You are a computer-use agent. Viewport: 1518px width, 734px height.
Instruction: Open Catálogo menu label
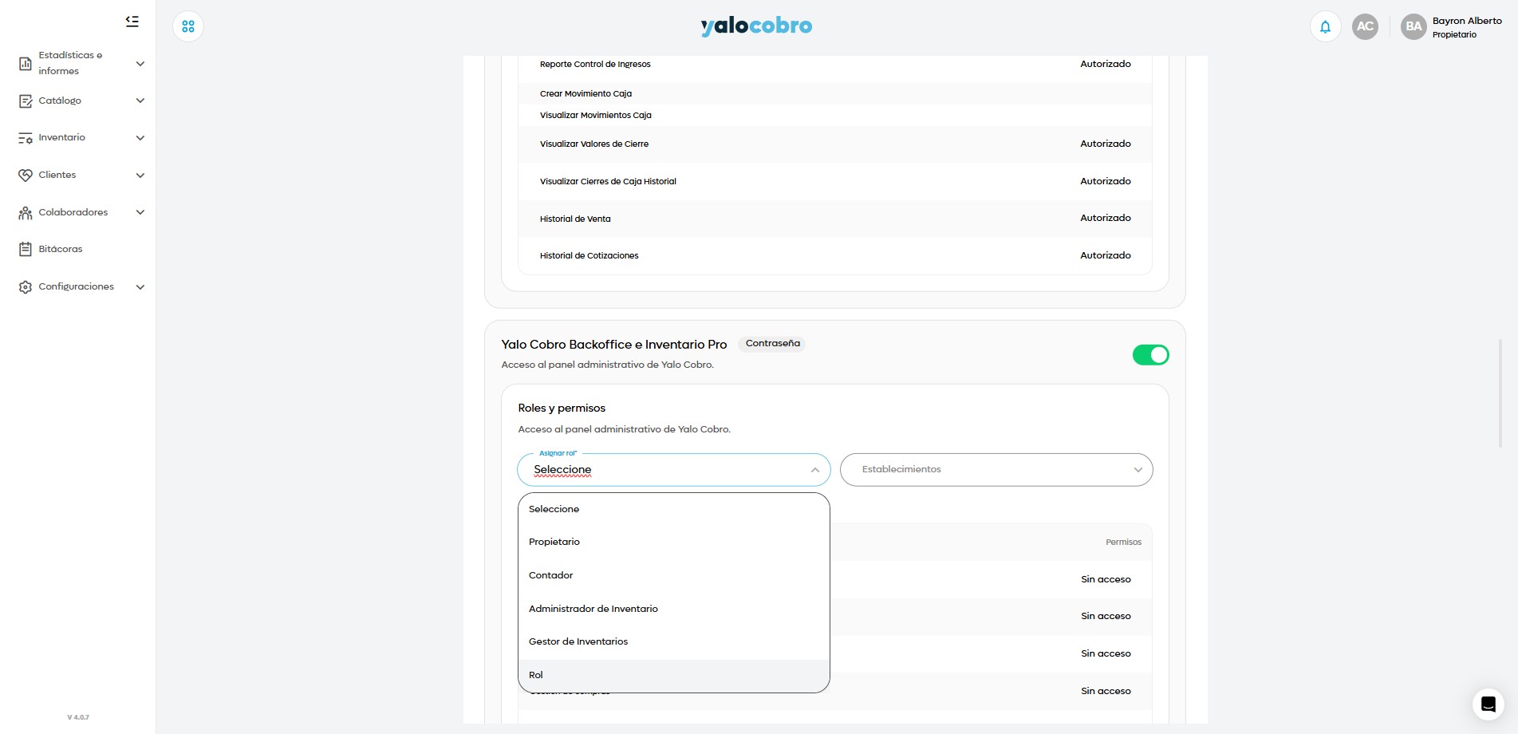tap(60, 101)
